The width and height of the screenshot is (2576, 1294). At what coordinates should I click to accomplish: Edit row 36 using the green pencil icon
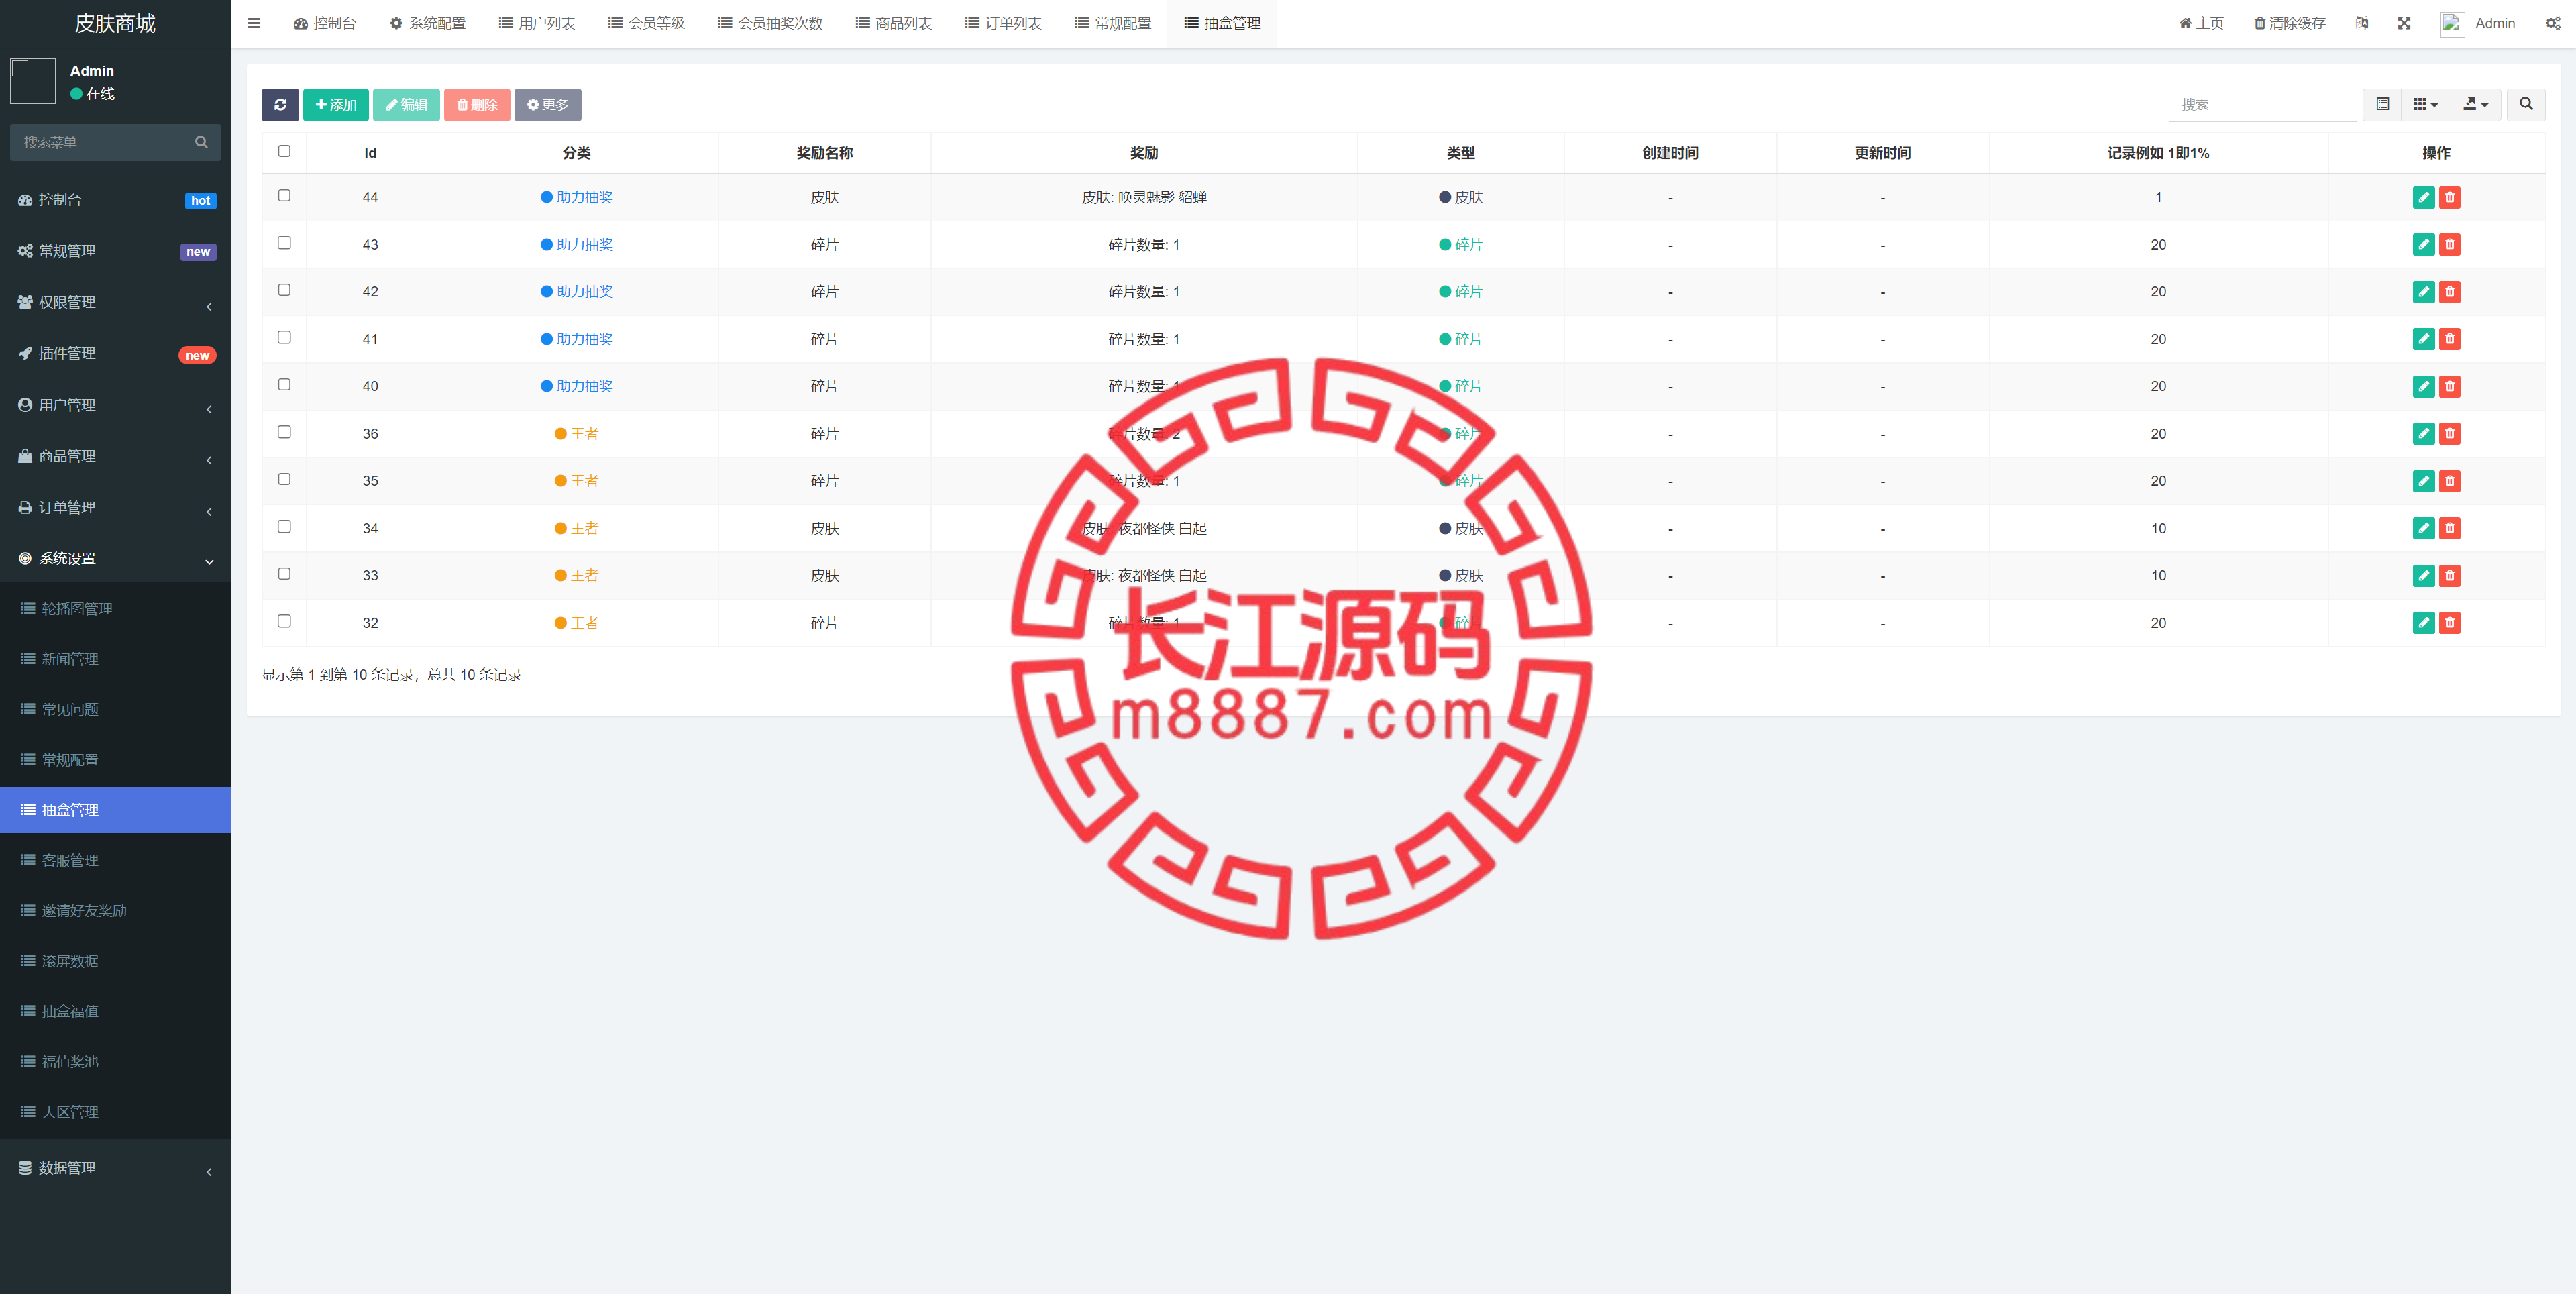tap(2423, 433)
